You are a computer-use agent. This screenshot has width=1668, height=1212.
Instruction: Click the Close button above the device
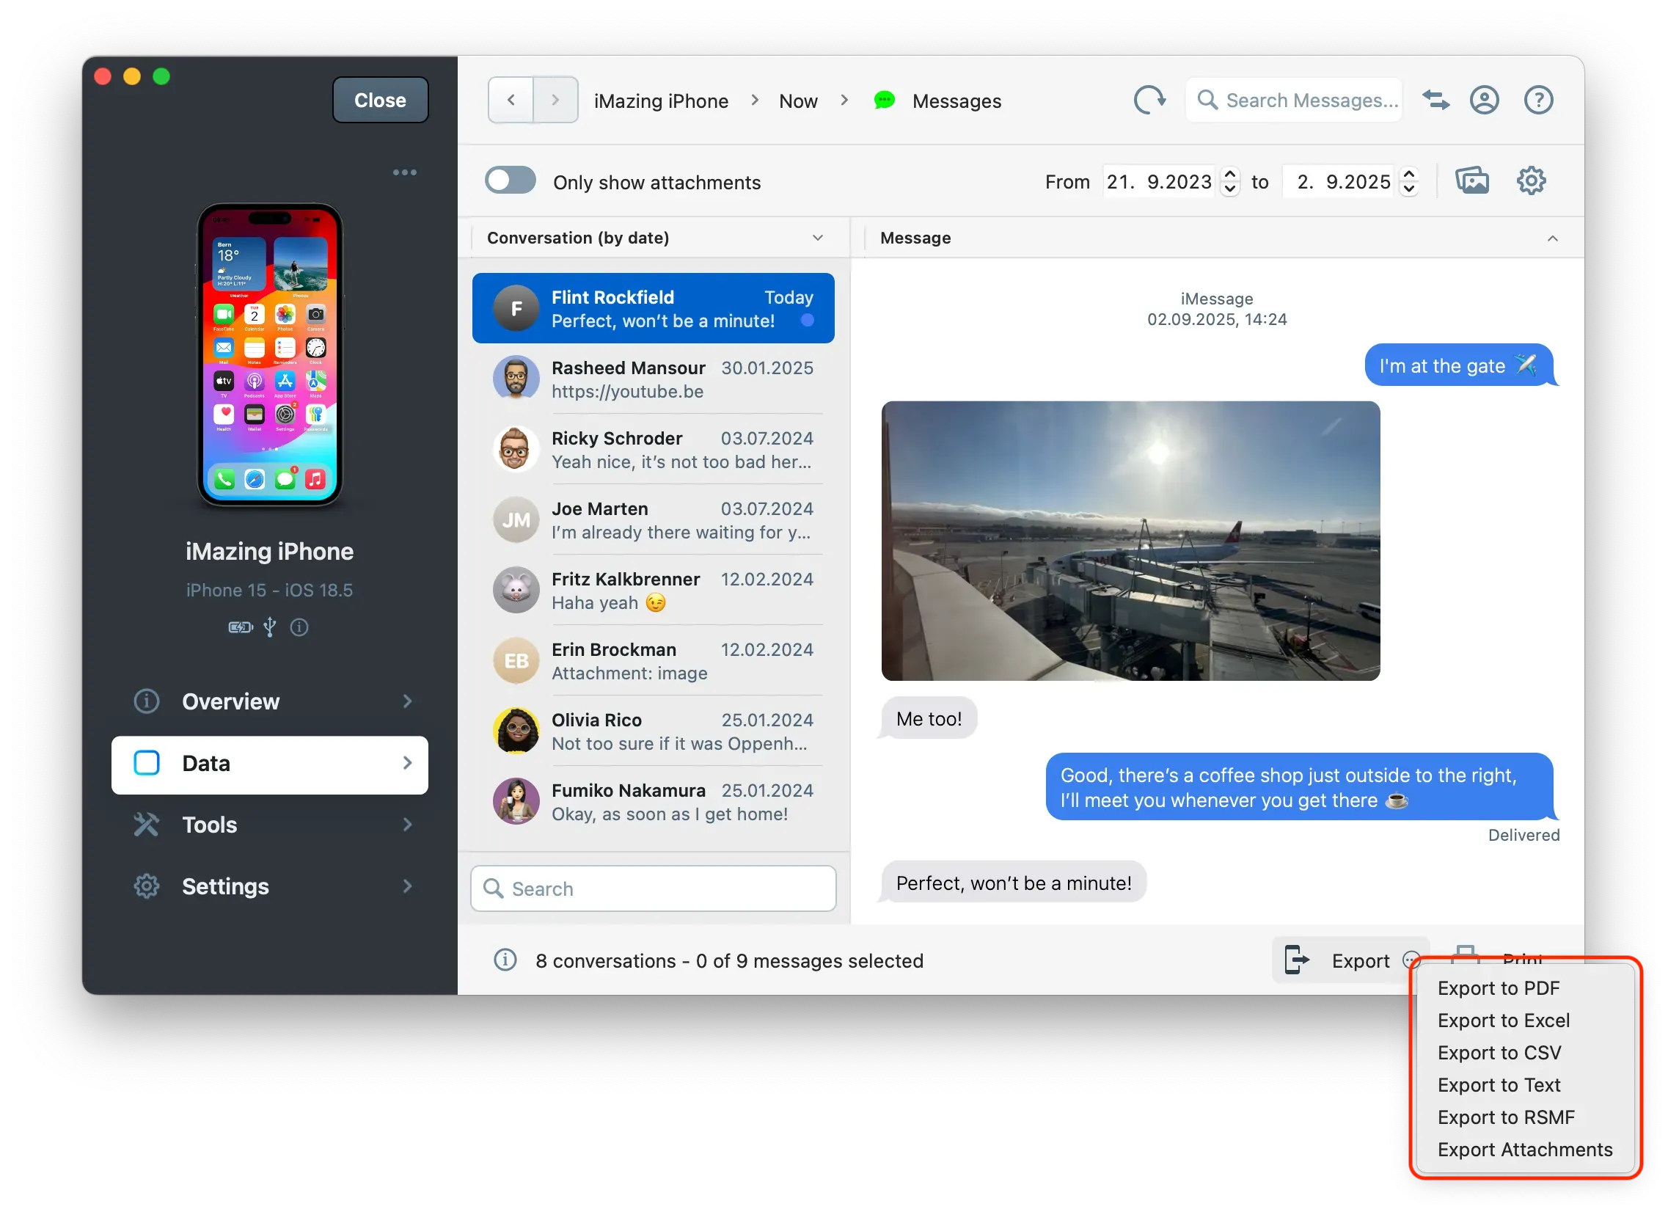tap(380, 99)
